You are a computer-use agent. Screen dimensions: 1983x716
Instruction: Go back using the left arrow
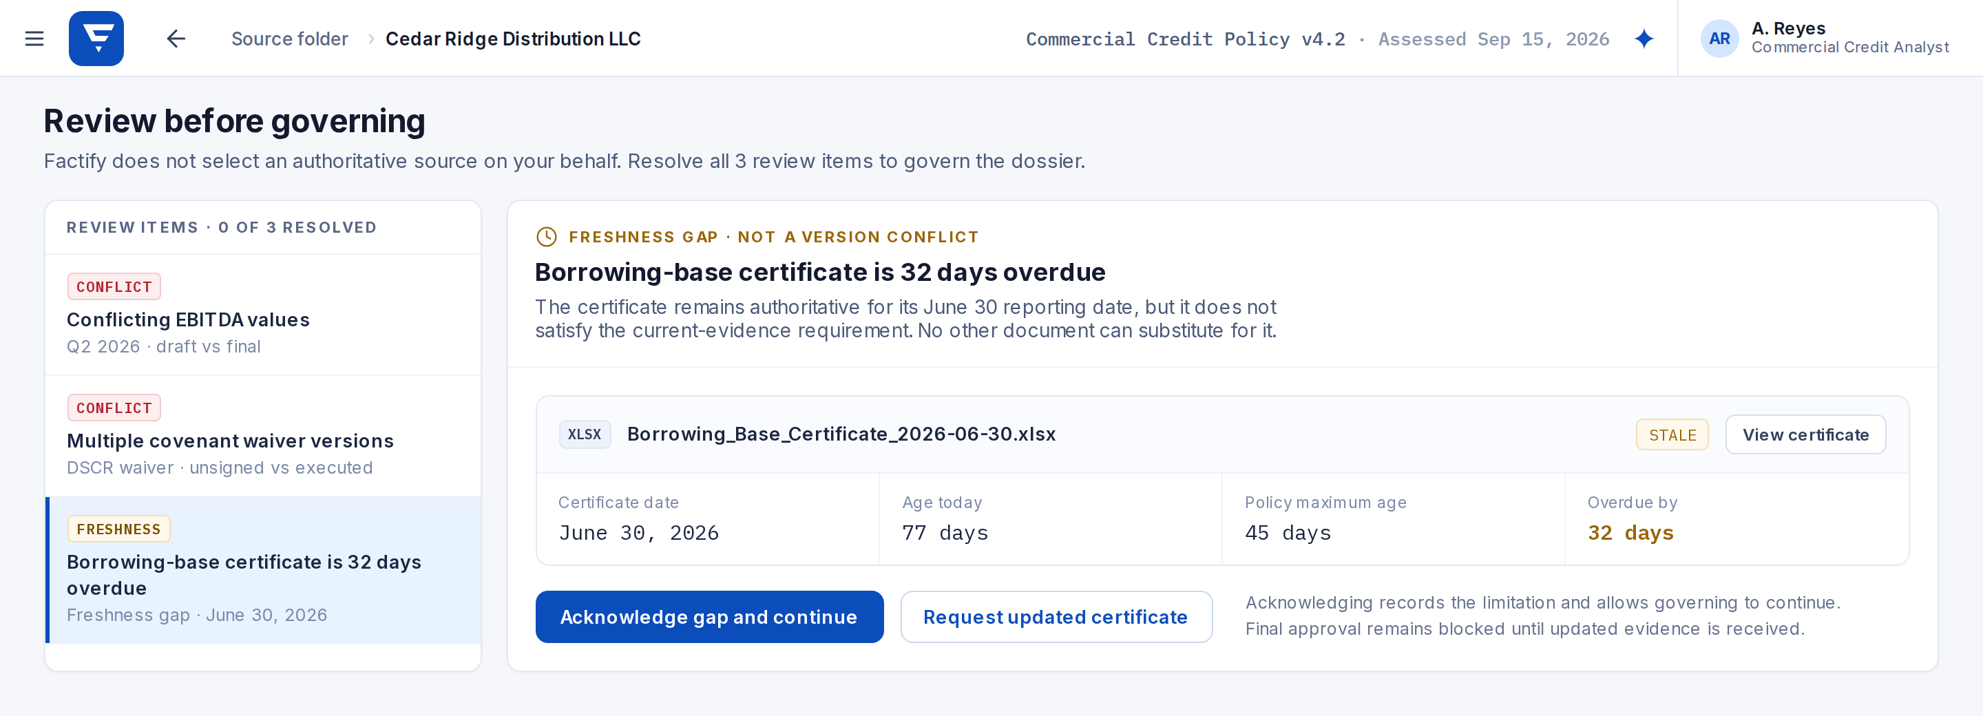pos(176,39)
